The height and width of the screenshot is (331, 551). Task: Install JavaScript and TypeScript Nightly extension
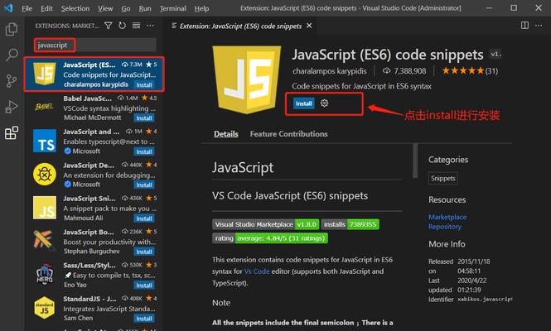[144, 151]
